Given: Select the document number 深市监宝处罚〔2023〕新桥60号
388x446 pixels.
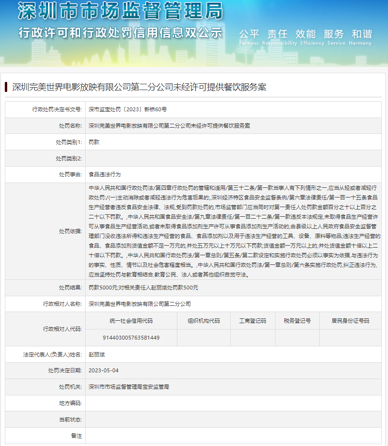Looking at the screenshot, I should tap(127, 109).
